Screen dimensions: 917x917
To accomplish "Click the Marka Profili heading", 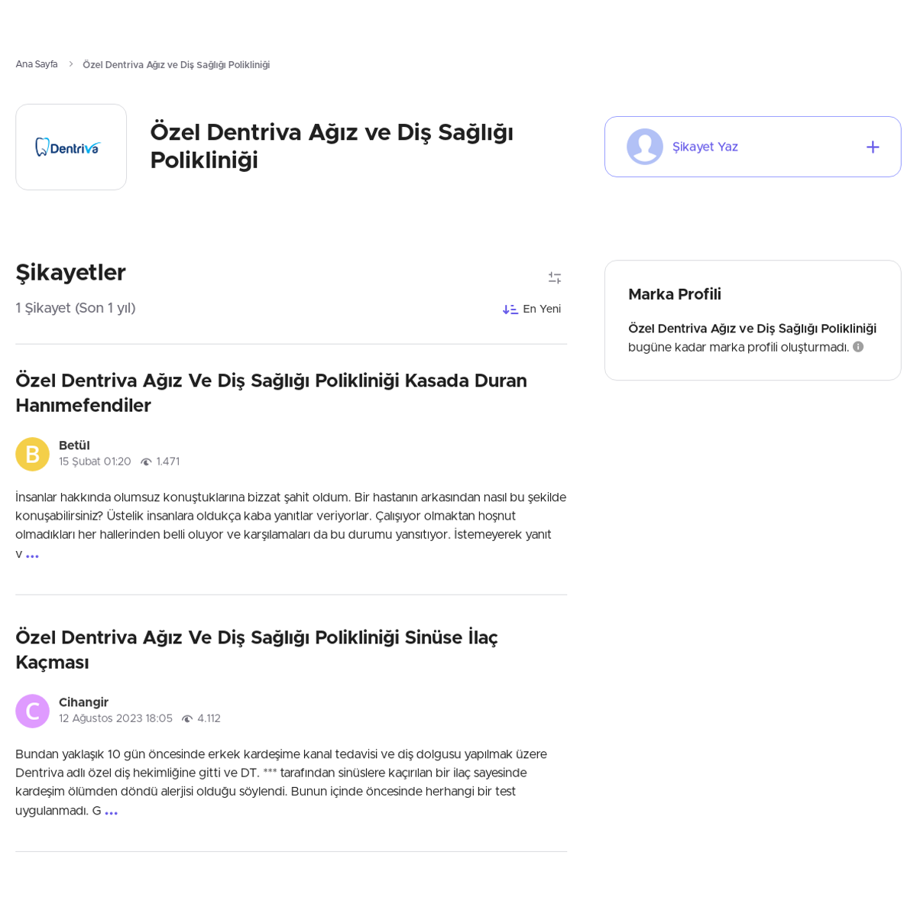I will pyautogui.click(x=675, y=294).
